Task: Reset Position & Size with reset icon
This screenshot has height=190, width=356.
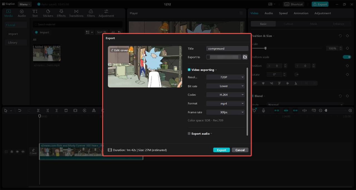Action: coord(340,36)
